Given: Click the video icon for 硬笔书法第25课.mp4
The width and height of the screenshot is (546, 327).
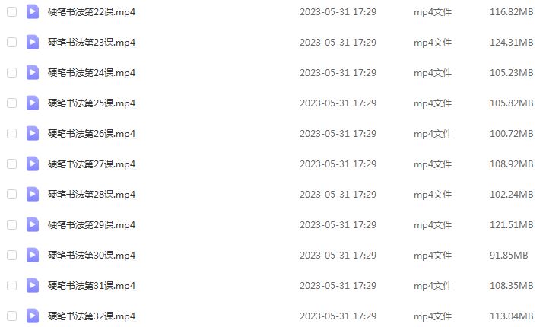Looking at the screenshot, I should click(33, 103).
